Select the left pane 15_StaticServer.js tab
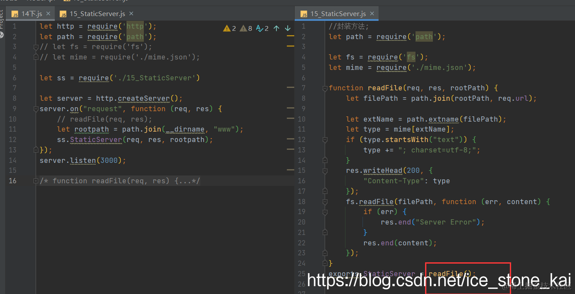This screenshot has width=575, height=294. click(96, 14)
